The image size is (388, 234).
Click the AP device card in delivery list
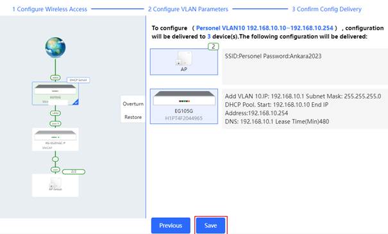point(184,62)
